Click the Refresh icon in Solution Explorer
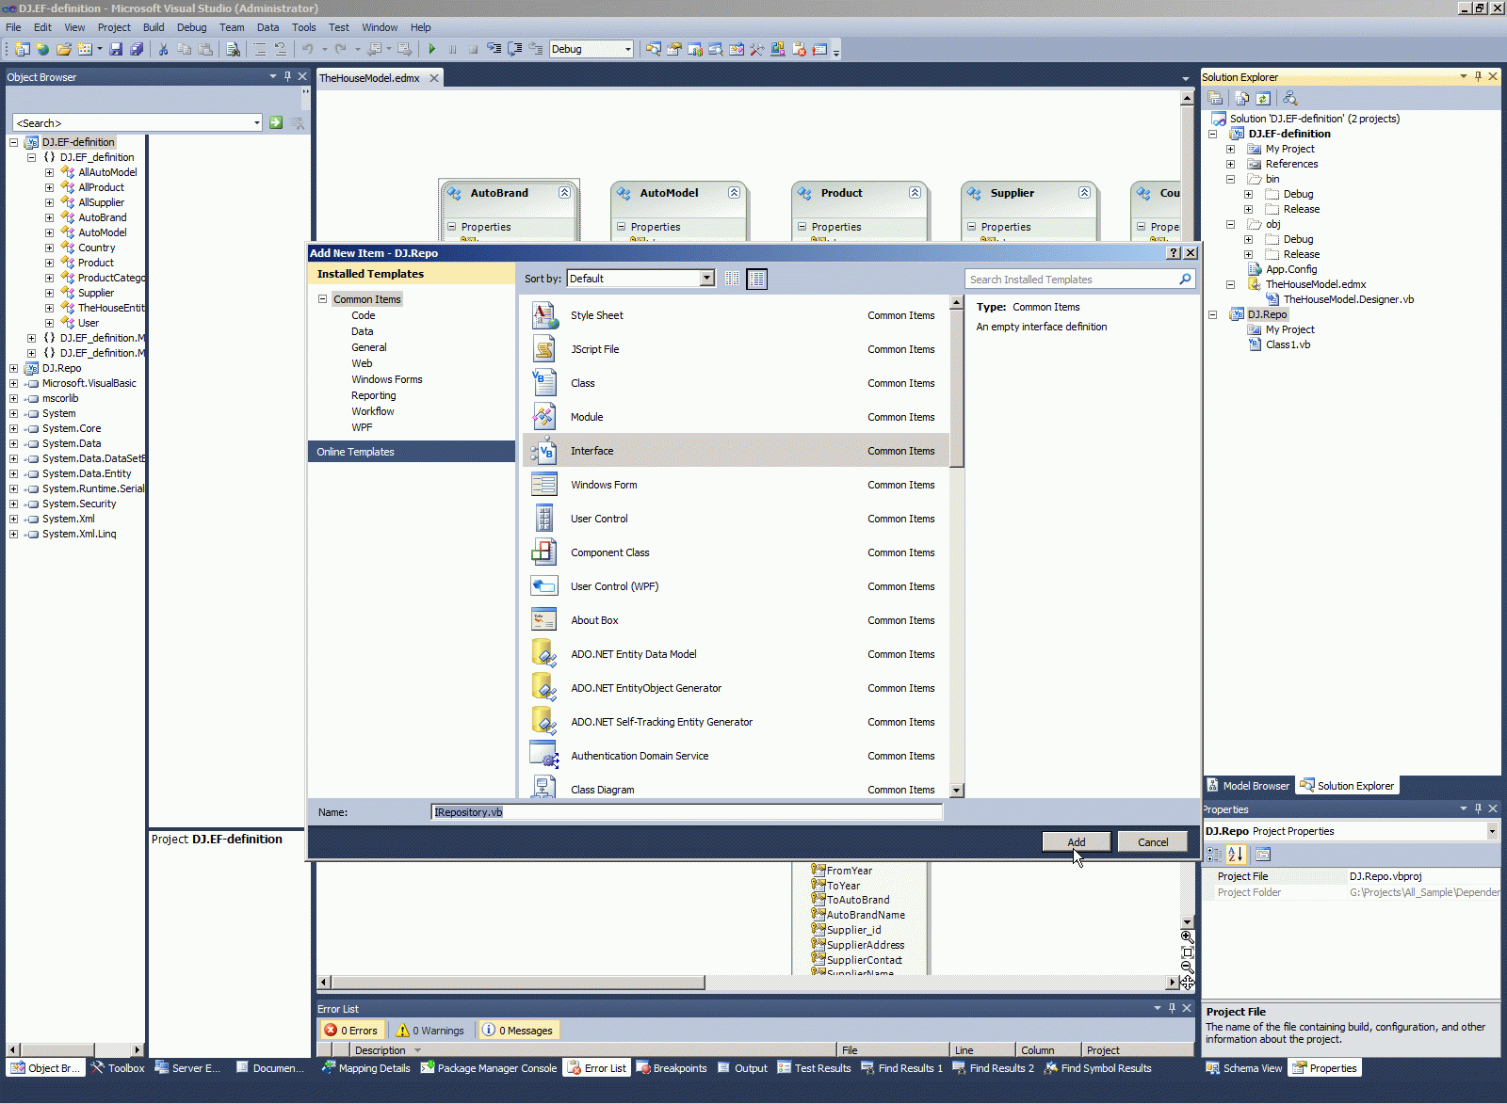This screenshot has height=1104, width=1507. point(1263,98)
